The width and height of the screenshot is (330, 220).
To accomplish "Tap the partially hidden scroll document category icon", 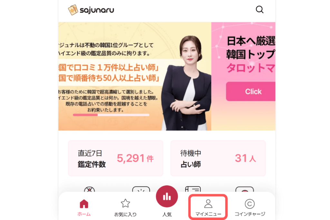I will point(193,189).
